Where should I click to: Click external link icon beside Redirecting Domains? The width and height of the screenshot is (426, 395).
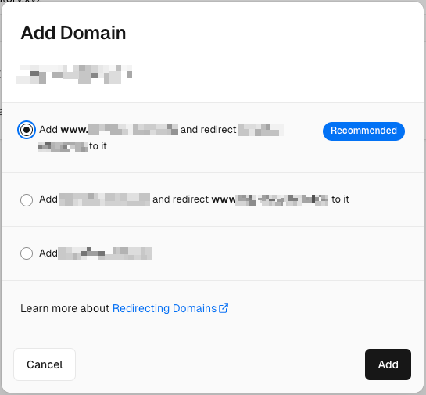pyautogui.click(x=224, y=308)
